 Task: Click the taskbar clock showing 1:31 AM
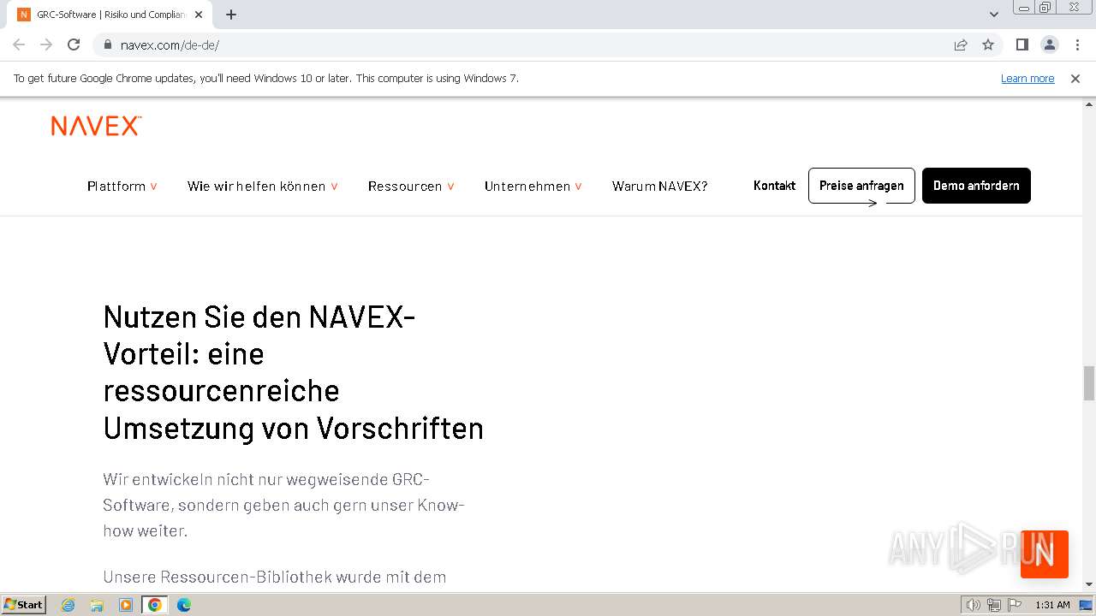pyautogui.click(x=1052, y=605)
